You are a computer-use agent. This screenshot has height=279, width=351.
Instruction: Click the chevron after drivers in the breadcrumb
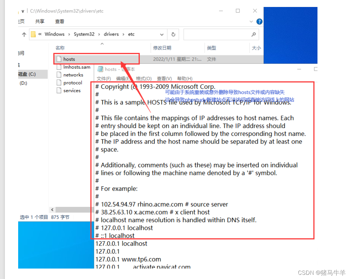tap(123, 34)
